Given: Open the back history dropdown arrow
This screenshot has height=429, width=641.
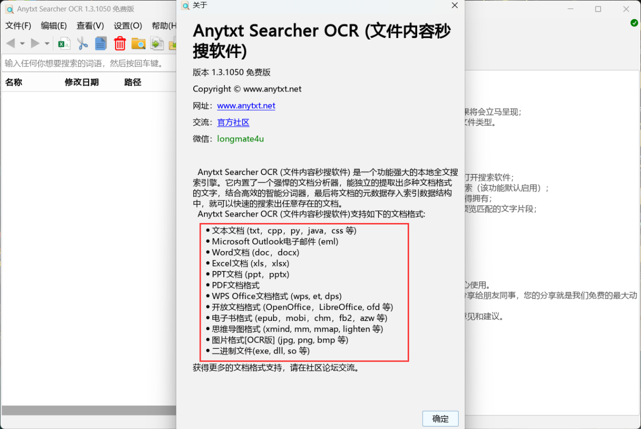Looking at the screenshot, I should 22,44.
